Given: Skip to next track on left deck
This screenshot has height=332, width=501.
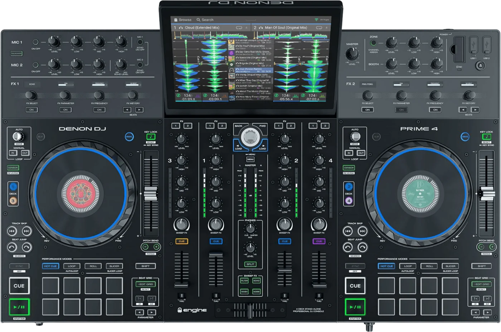Looking at the screenshot, I should pos(26,231).
